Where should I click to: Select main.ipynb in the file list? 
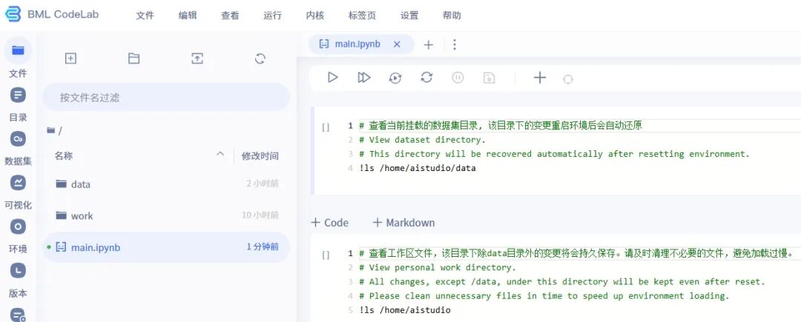(166, 247)
